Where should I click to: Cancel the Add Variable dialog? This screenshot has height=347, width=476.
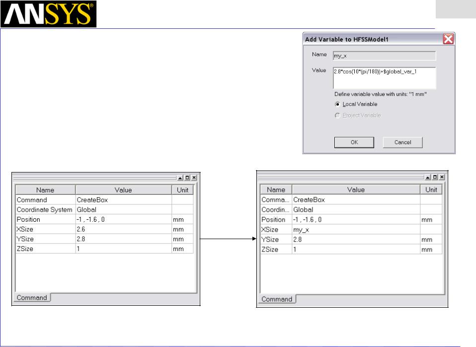(x=402, y=142)
